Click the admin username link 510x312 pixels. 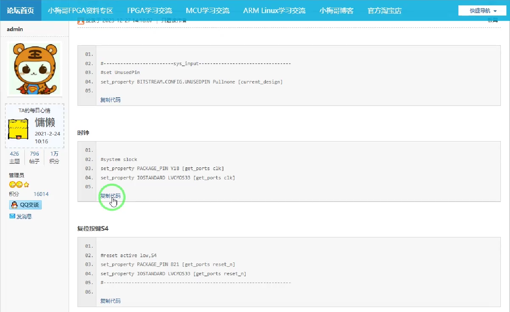click(x=15, y=29)
